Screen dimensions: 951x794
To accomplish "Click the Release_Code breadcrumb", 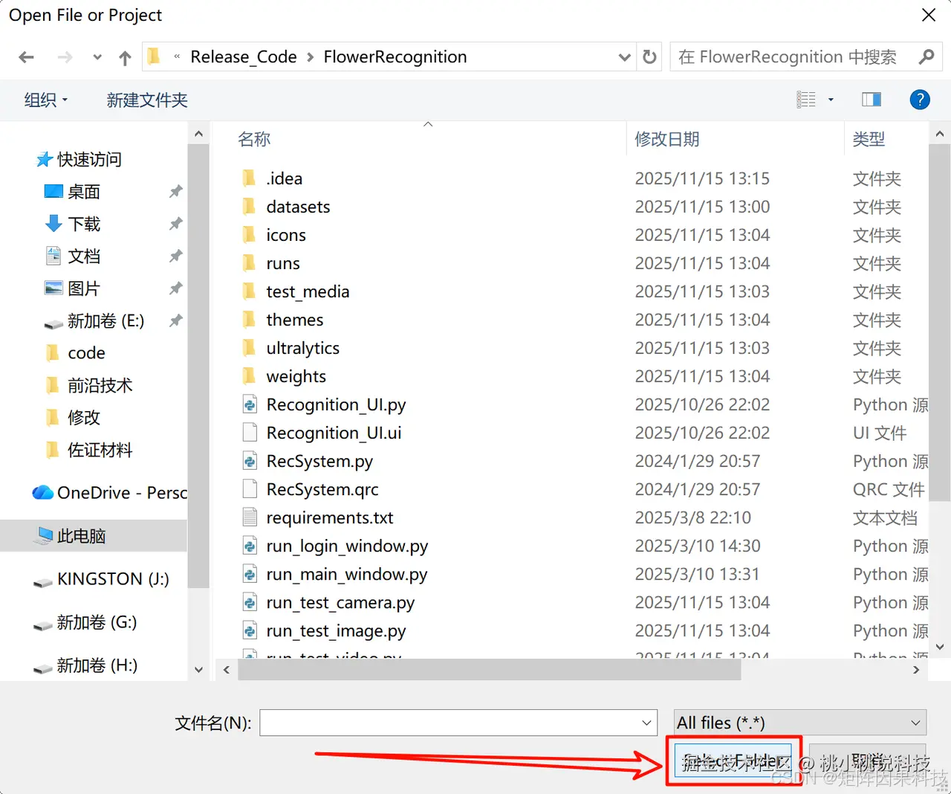I will pos(244,57).
